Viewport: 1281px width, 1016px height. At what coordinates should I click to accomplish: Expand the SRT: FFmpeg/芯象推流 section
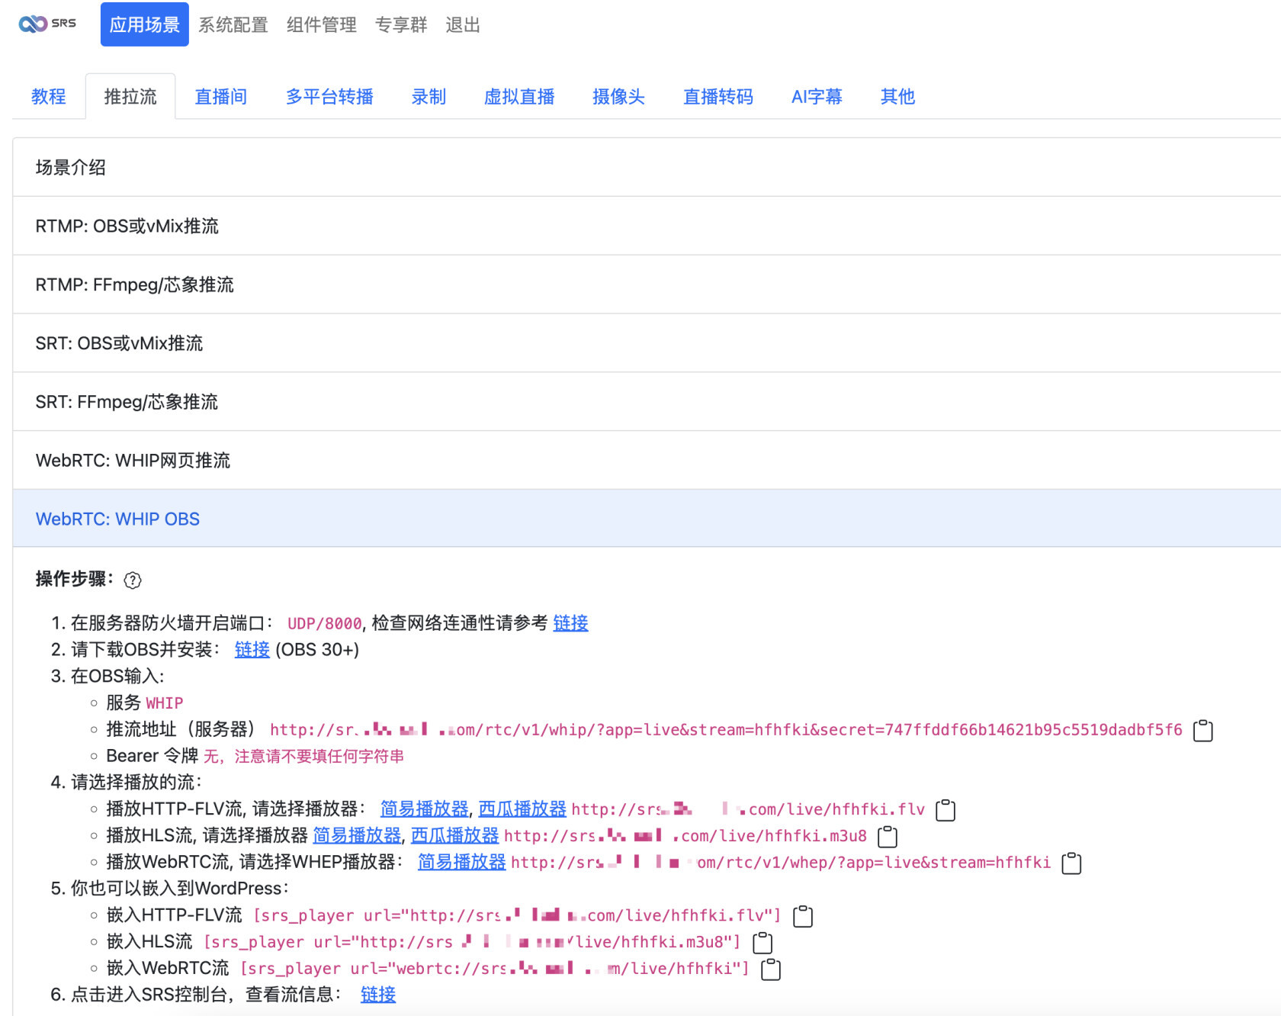point(647,402)
